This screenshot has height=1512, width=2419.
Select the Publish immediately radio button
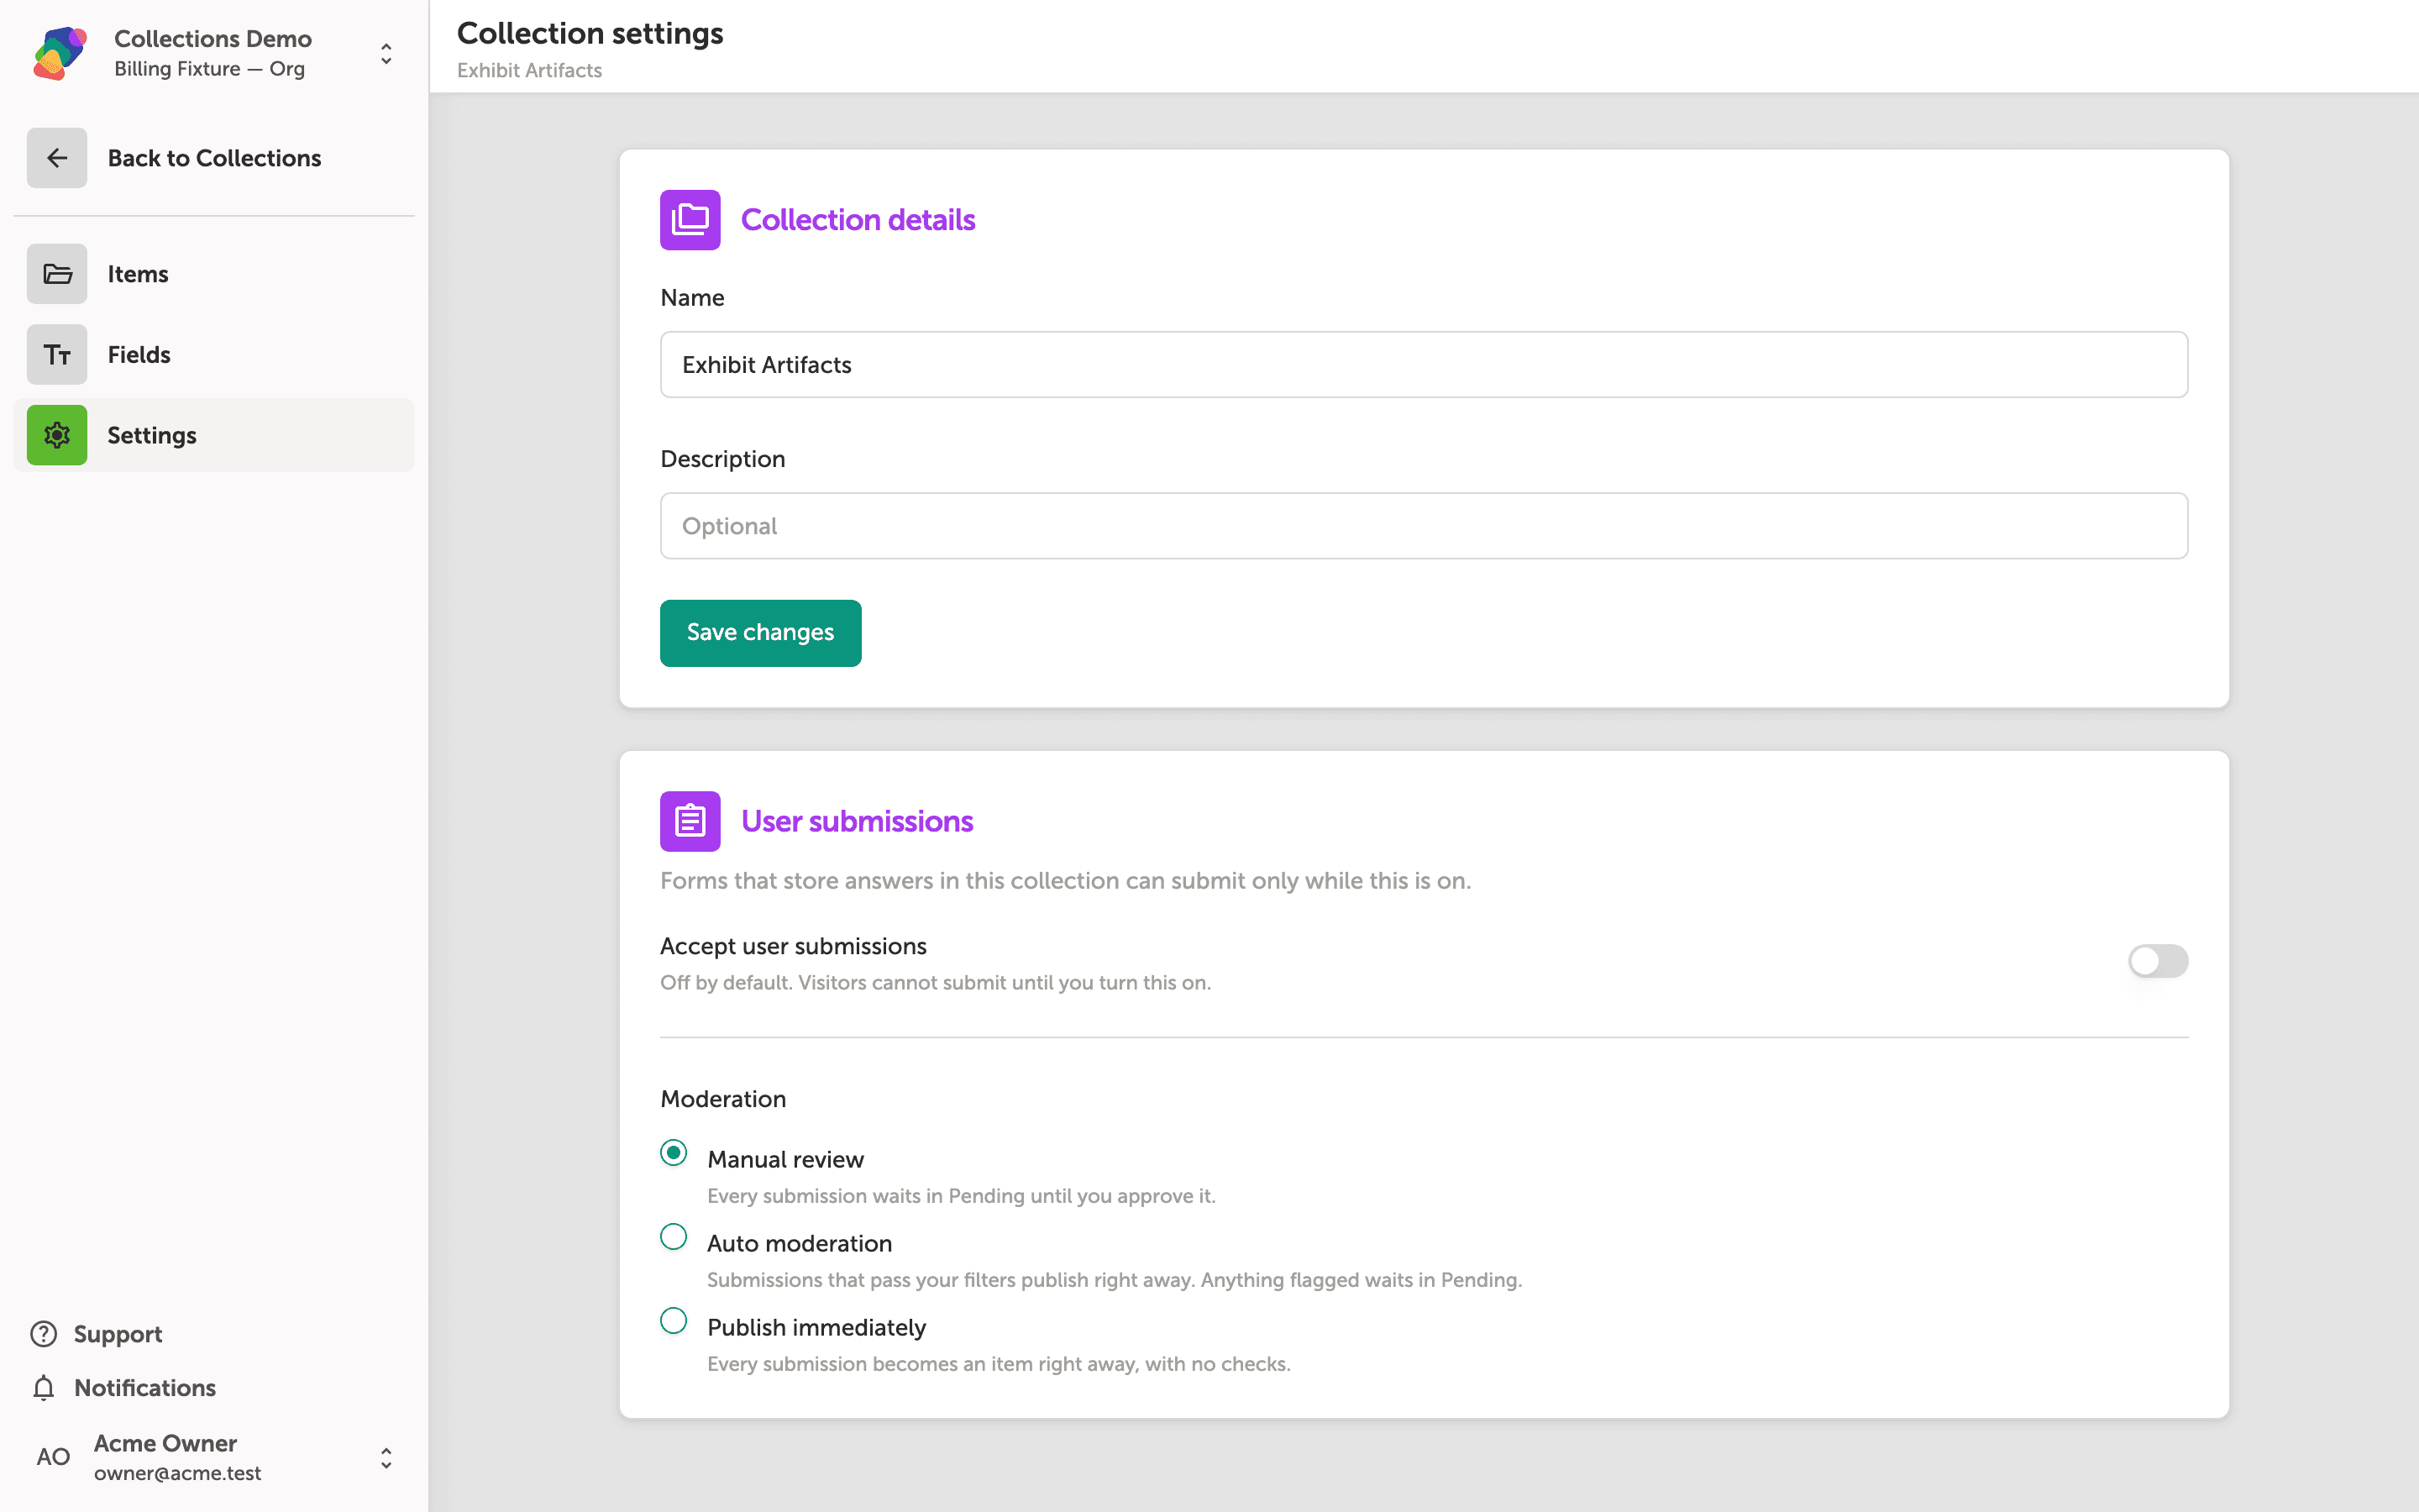(674, 1321)
